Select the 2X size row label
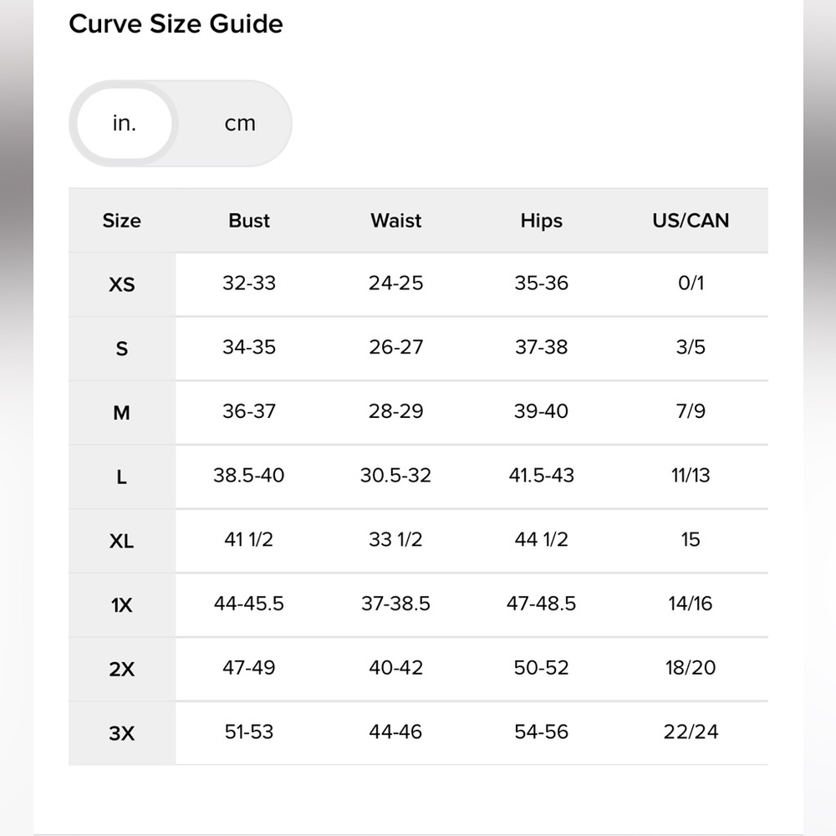The width and height of the screenshot is (836, 836). (121, 669)
